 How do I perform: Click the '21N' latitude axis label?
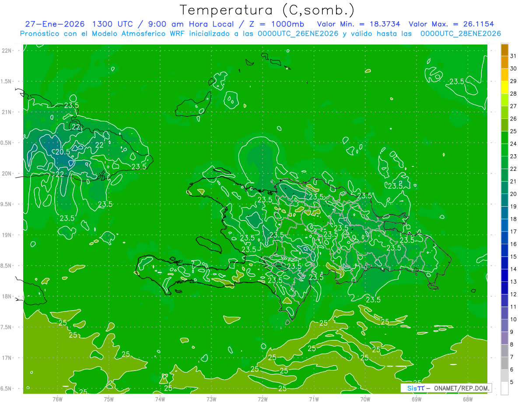[7, 112]
